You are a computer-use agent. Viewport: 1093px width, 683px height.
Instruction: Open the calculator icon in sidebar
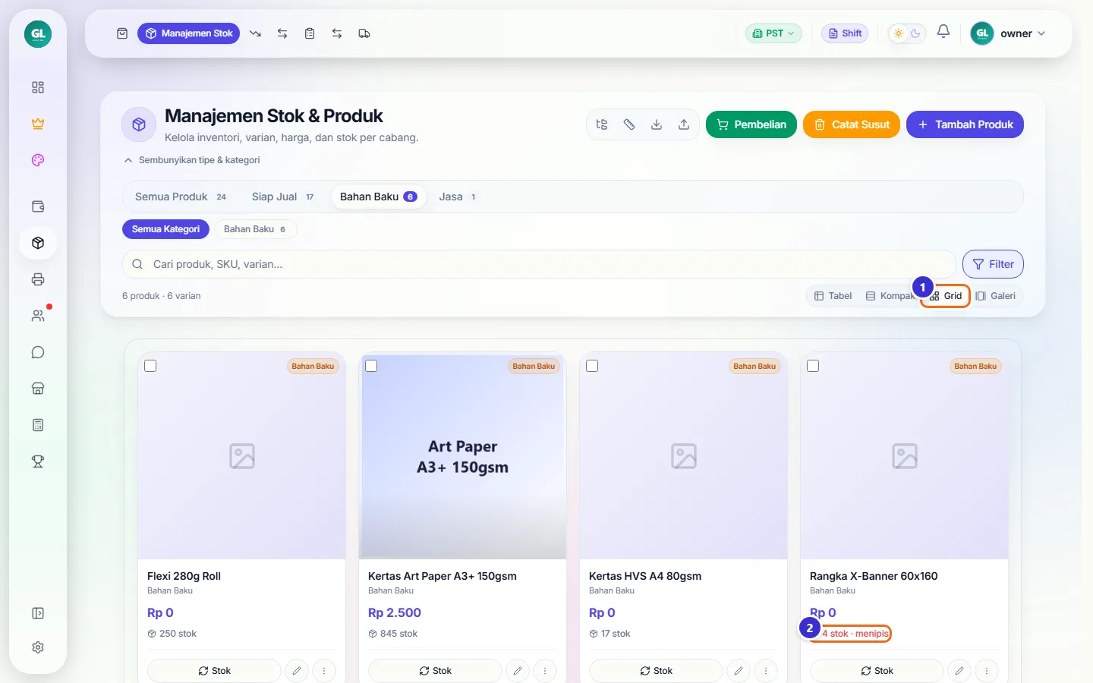38,425
